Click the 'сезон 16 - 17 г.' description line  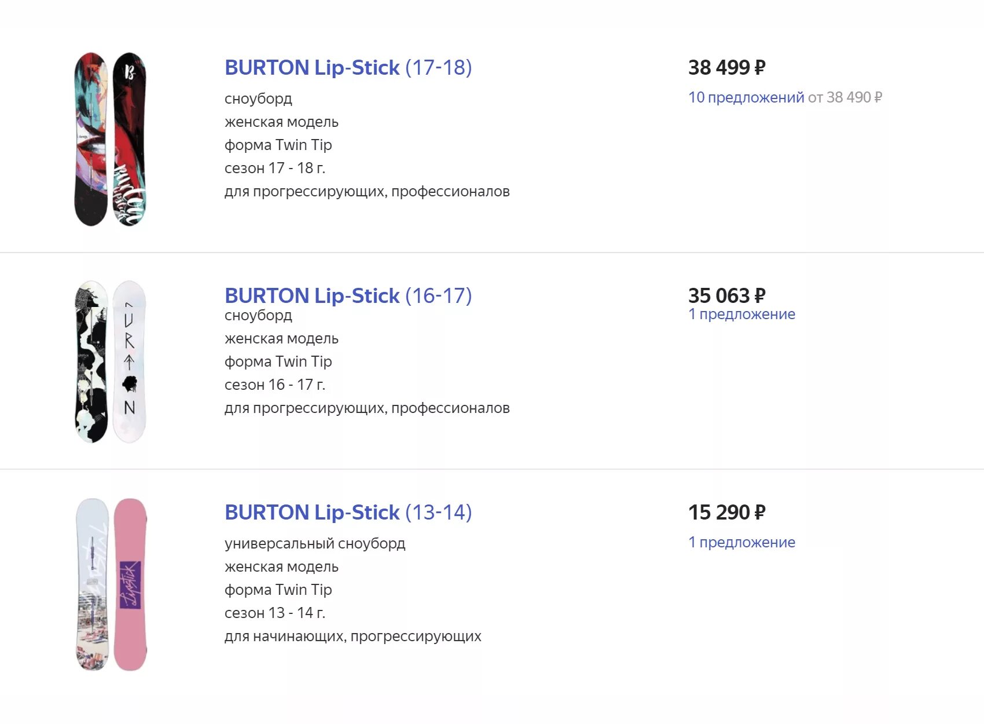275,385
